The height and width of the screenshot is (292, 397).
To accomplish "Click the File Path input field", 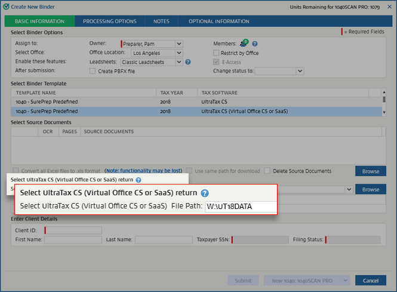I will pos(240,207).
